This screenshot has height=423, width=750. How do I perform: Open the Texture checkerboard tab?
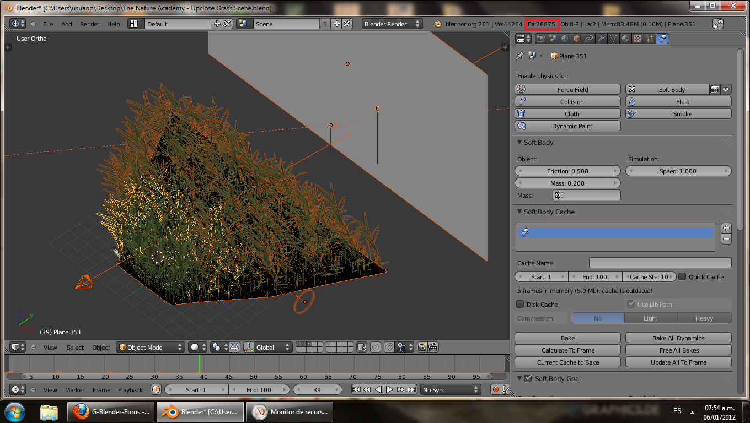pos(637,39)
